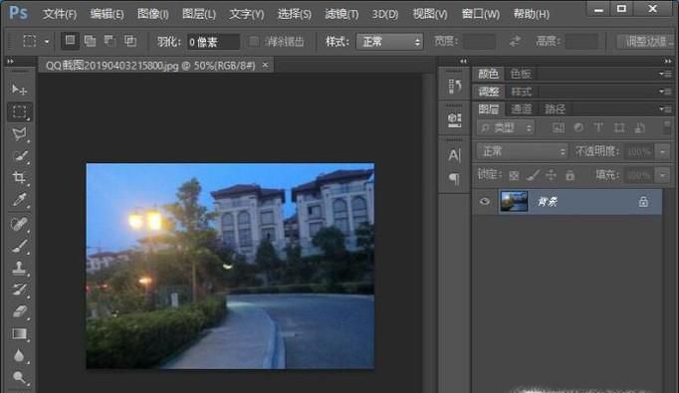
Task: Open the 颜色 panel flyout menu
Action: coord(666,74)
